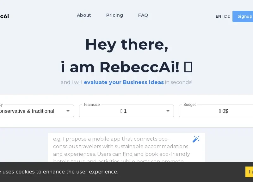Open the About page
Image resolution: width=253 pixels, height=182 pixels.
(84, 15)
